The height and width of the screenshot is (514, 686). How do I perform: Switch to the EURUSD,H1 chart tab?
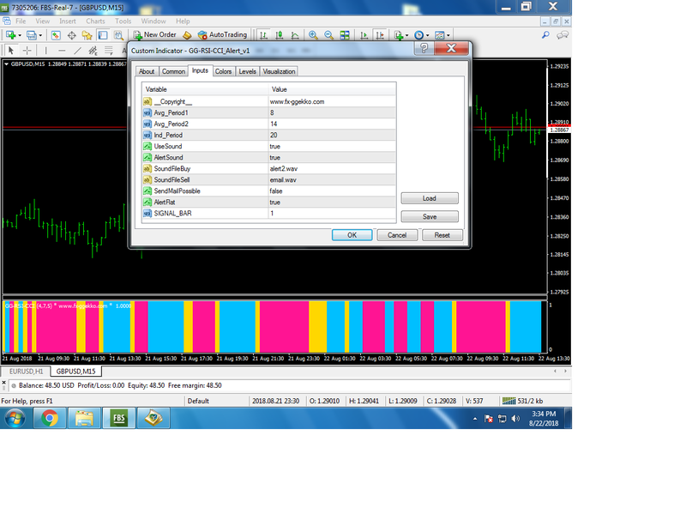26,372
